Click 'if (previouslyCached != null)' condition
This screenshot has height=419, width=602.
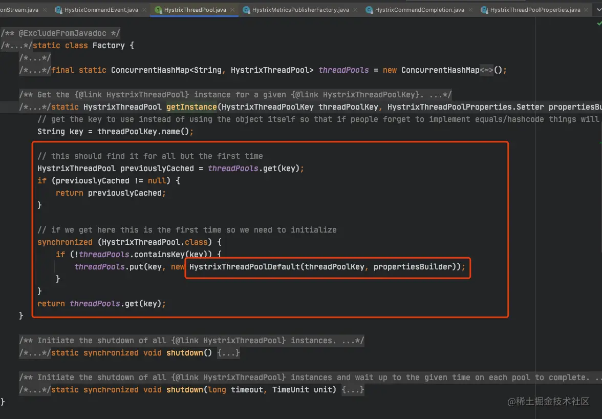click(x=104, y=180)
